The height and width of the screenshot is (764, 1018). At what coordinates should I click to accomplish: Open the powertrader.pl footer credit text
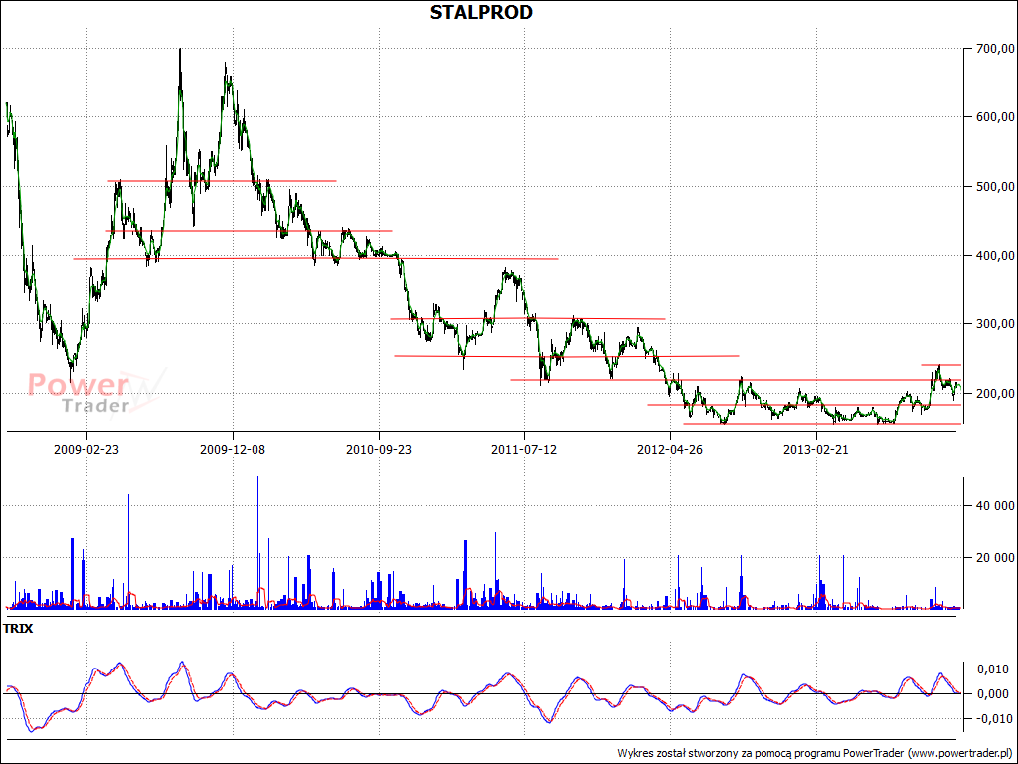click(x=817, y=754)
